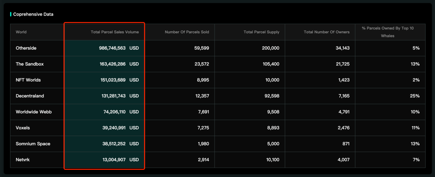Select the Netvrk world name
The image size is (435, 177).
pyautogui.click(x=23, y=160)
